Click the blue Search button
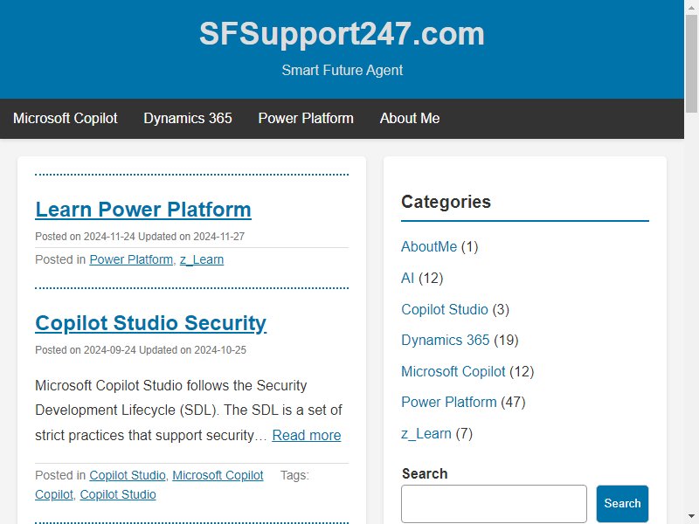 [x=622, y=504]
